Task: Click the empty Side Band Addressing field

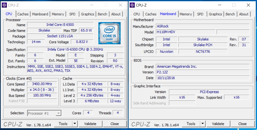Action: point(182,103)
